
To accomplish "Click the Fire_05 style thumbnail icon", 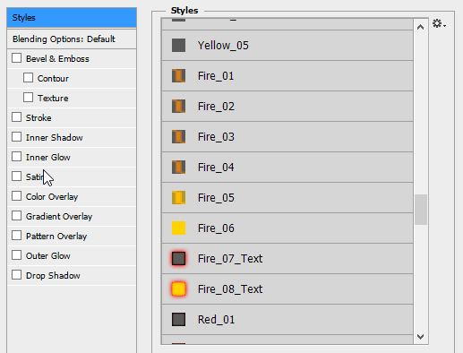I will 178,197.
